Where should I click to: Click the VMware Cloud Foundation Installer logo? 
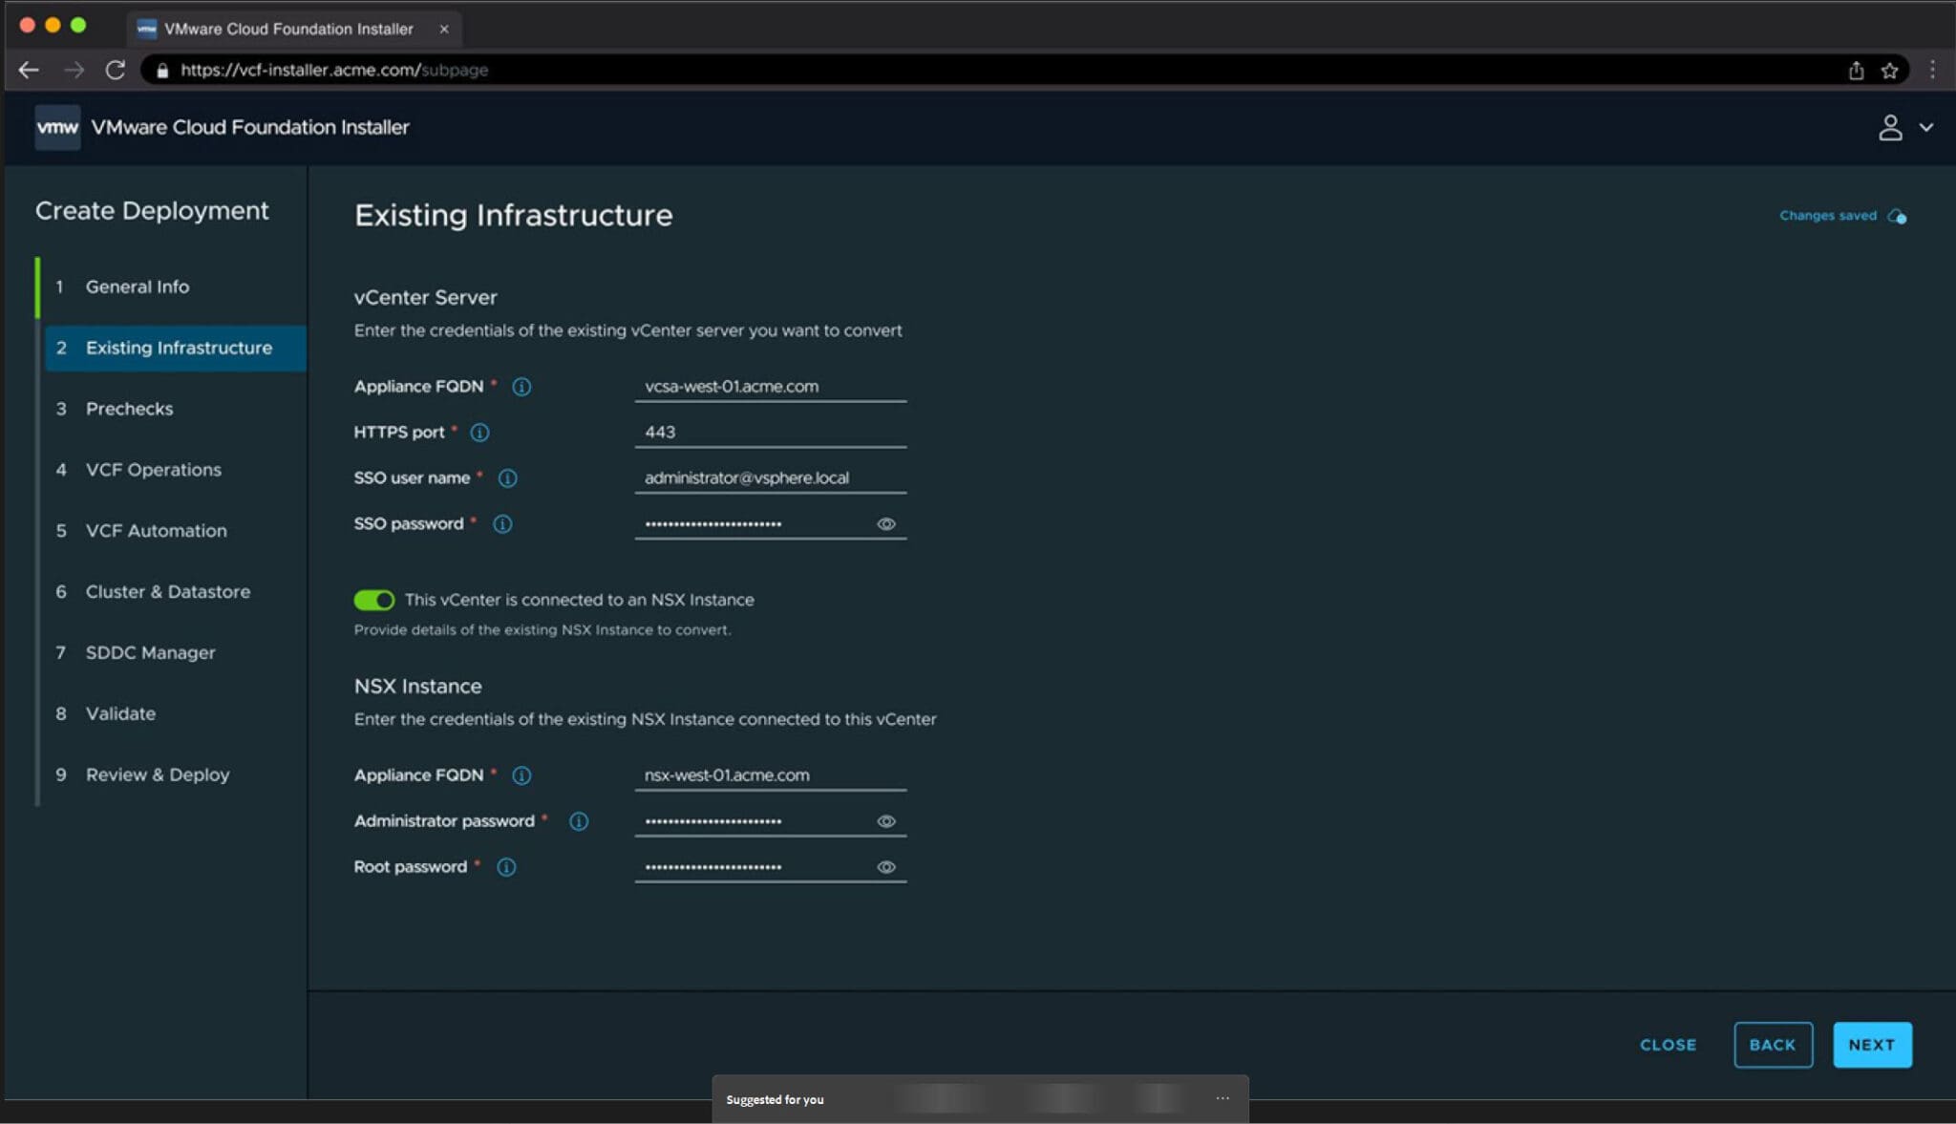(x=57, y=126)
